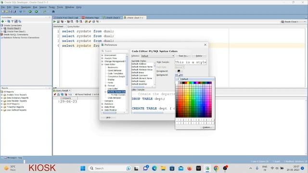Click the Help button in Preferences dialog
Image resolution: width=308 pixels, height=173 pixels.
(108, 117)
